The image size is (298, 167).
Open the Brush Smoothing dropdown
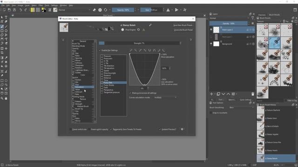point(241,108)
